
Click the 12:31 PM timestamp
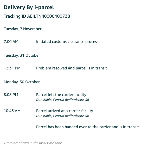tap(12, 68)
